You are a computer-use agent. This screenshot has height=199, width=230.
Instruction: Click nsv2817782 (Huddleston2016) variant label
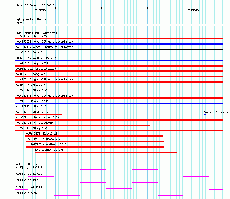(47, 144)
